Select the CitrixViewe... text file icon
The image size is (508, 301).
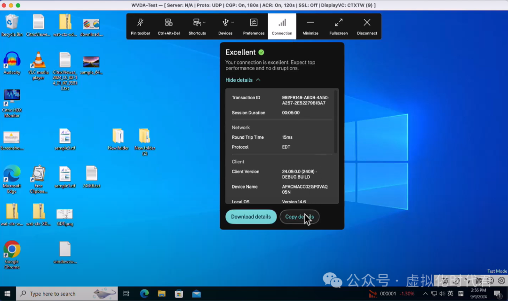(38, 25)
